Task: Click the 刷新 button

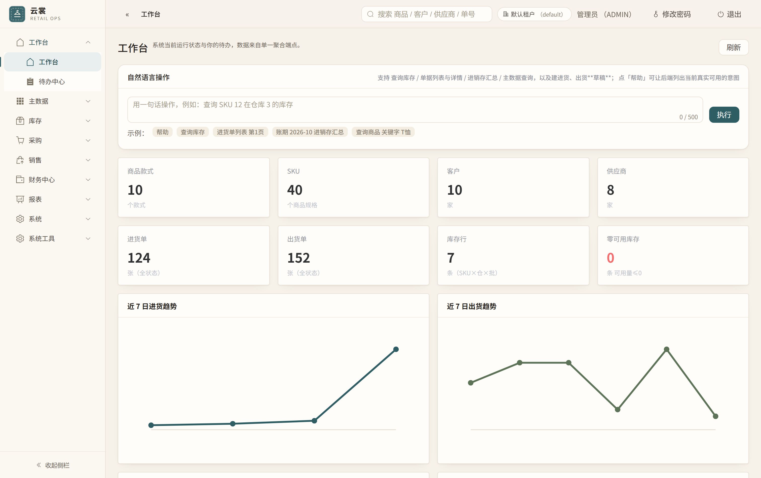Action: point(734,47)
